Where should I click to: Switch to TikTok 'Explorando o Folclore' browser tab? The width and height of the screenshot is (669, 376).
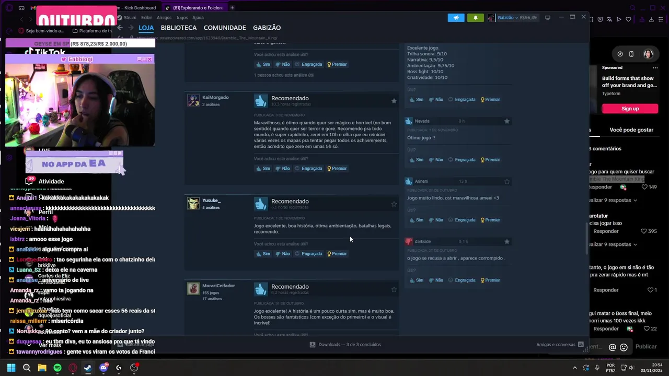194,8
